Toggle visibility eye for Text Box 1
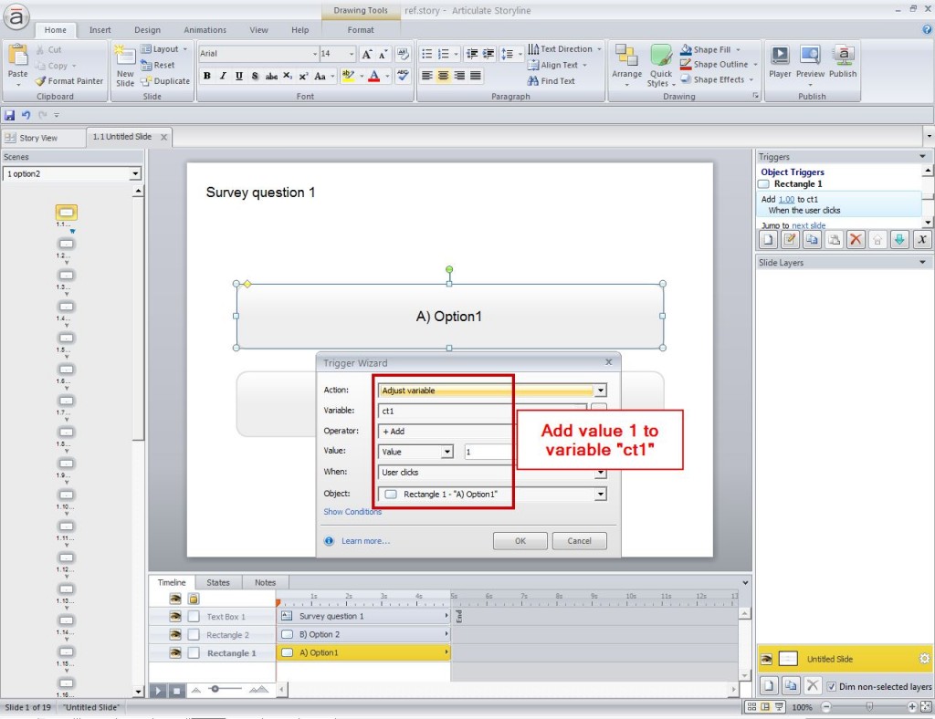935x719 pixels. coord(174,617)
